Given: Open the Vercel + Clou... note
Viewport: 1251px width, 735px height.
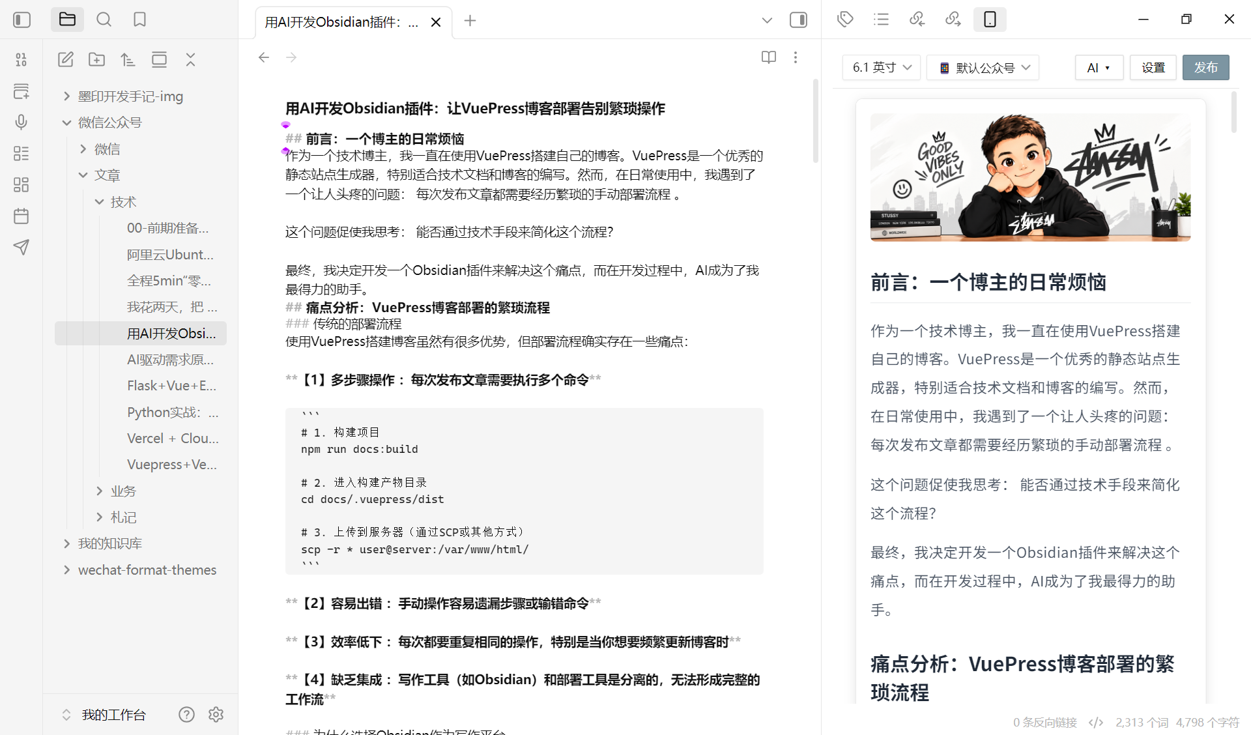Looking at the screenshot, I should 172,439.
